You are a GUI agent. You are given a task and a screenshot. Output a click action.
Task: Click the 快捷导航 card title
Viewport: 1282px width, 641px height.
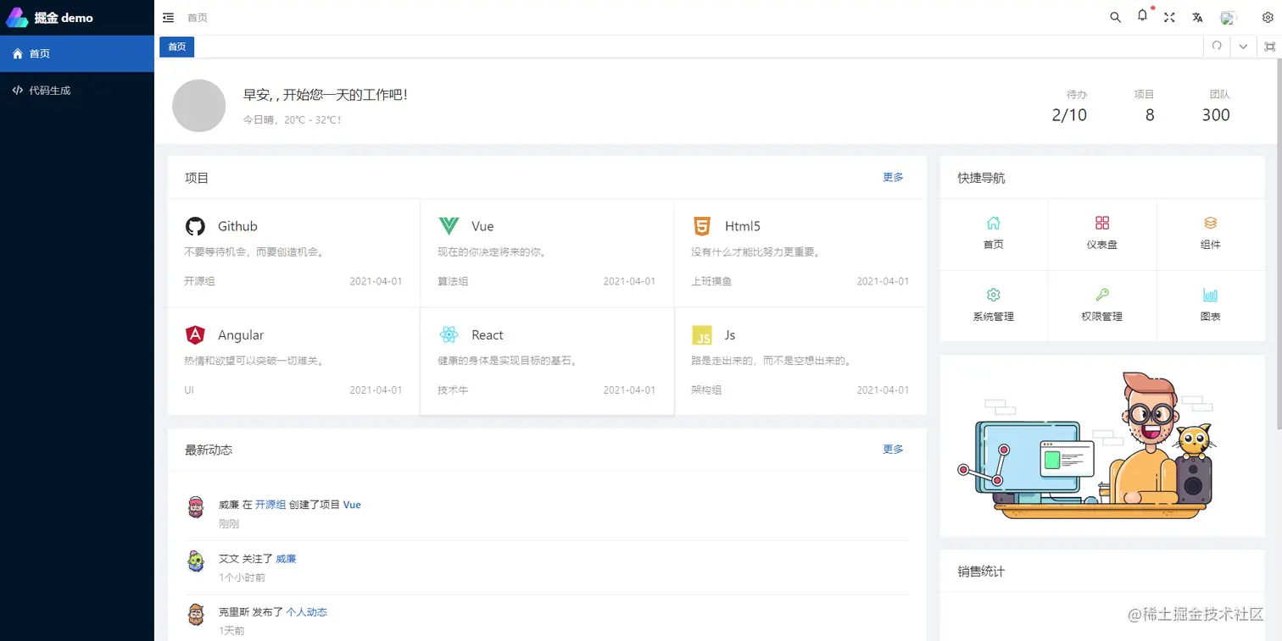(x=981, y=178)
